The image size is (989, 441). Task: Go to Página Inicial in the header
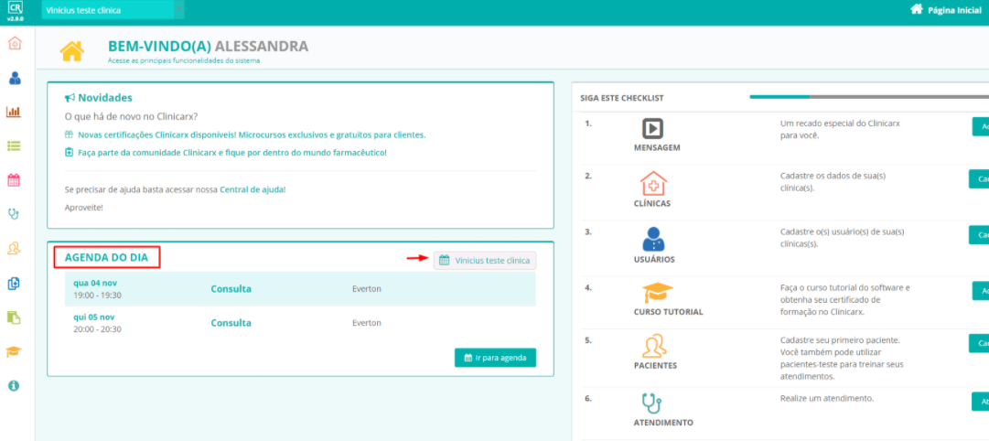[946, 10]
